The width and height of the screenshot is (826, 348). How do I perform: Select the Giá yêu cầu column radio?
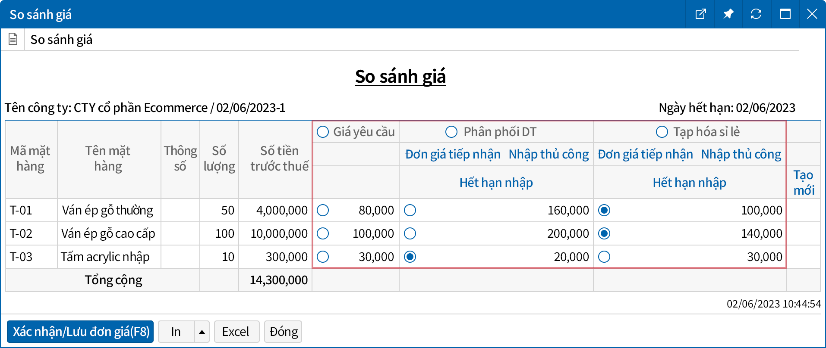[x=323, y=132]
